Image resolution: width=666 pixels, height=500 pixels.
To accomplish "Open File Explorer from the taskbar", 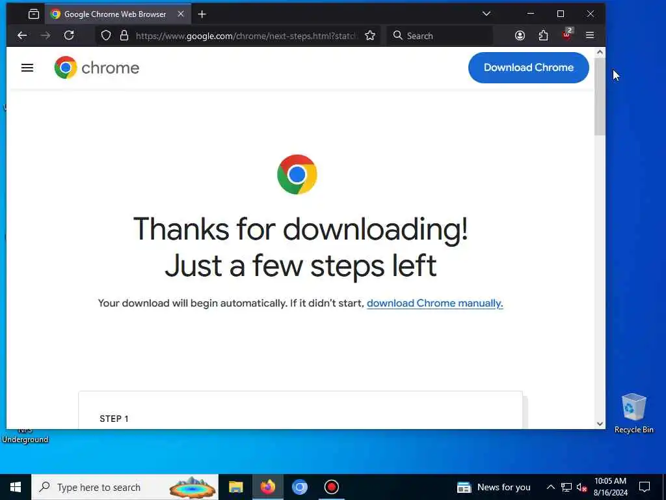I will click(235, 487).
